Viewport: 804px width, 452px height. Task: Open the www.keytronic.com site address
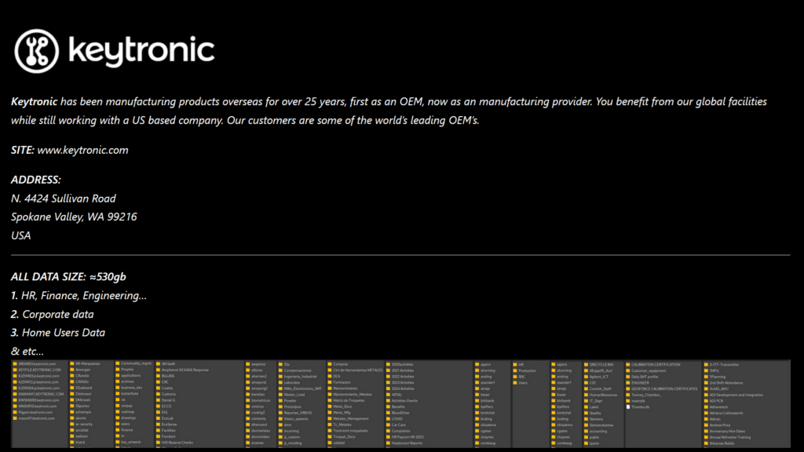(x=82, y=150)
